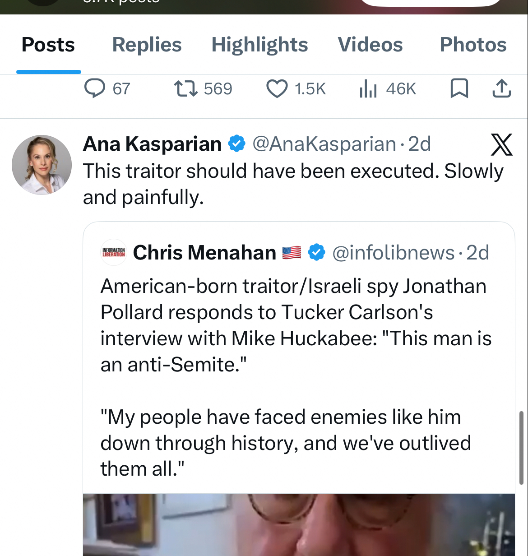Tap the blue verified badge beside Ana Kasparian
This screenshot has width=528, height=556.
point(236,144)
